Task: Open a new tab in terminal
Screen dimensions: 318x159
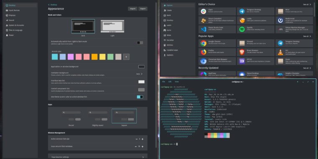Action: [297, 82]
